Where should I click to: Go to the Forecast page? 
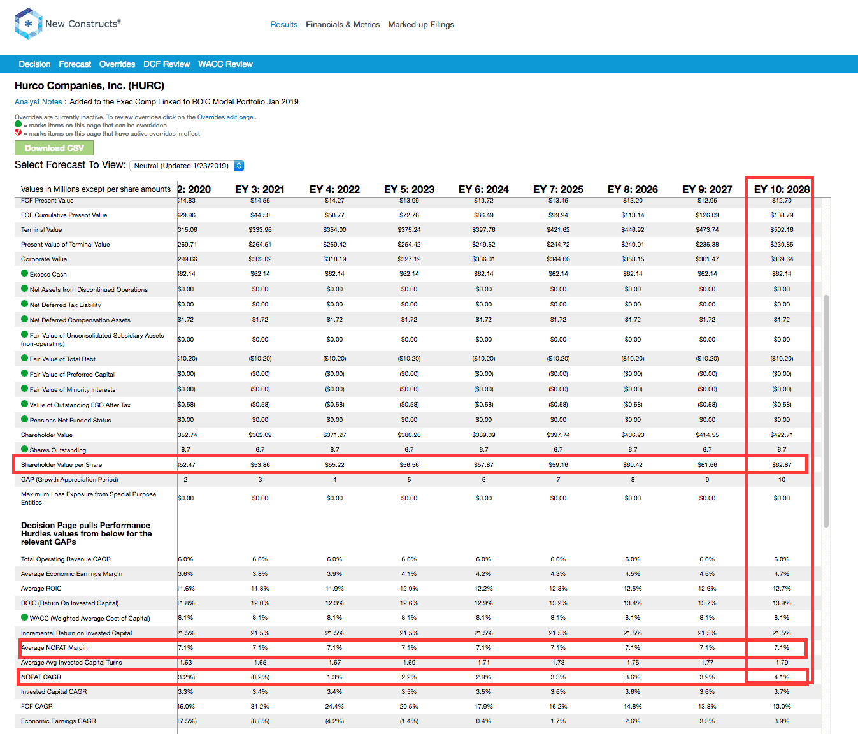tap(75, 64)
